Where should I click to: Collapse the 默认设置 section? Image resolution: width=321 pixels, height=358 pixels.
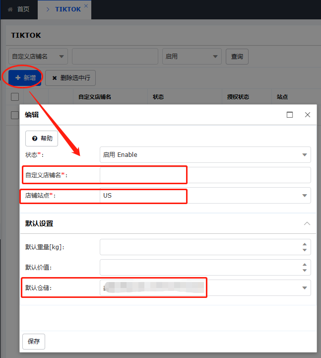pos(307,223)
